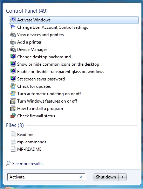Click the Activate Windows monitor icon

13,20
